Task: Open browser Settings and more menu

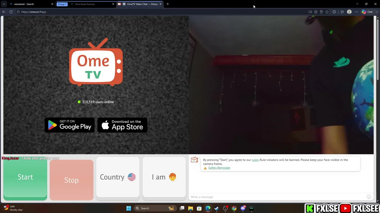Action: pyautogui.click(x=357, y=12)
